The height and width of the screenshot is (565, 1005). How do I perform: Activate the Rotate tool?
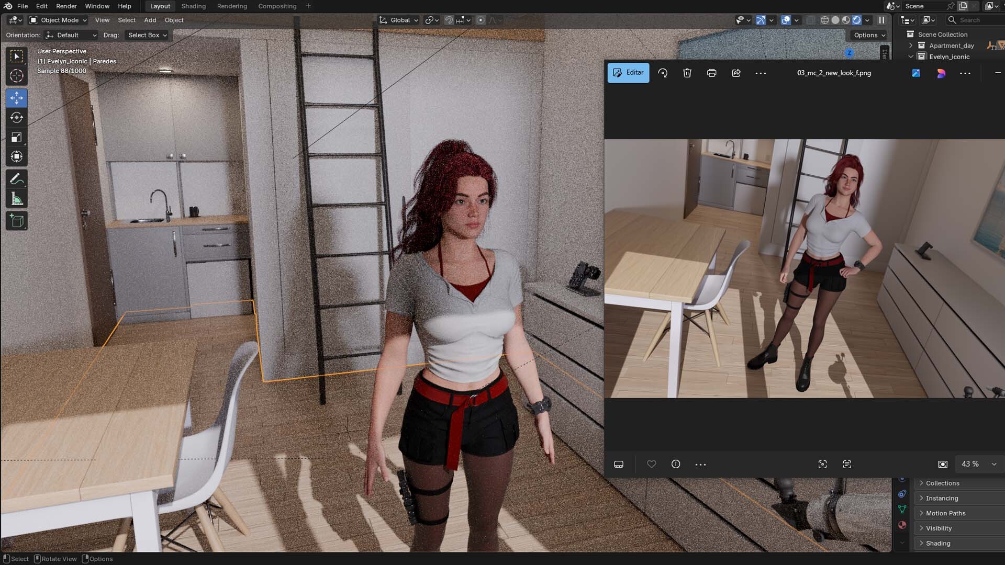click(x=16, y=118)
